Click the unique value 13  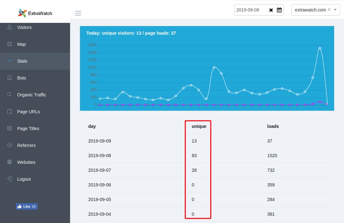194,141
